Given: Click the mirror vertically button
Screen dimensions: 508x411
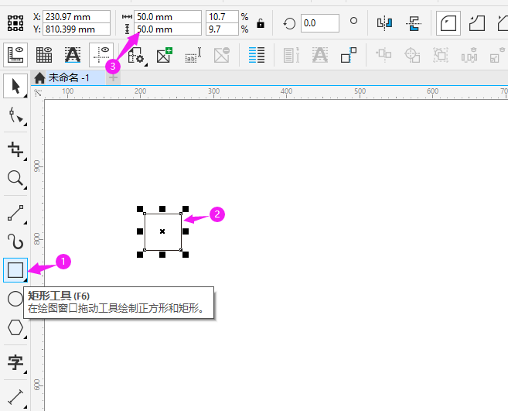Looking at the screenshot, I should (414, 23).
